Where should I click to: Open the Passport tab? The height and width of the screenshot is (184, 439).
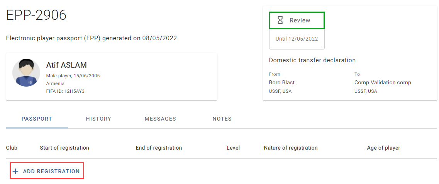(x=37, y=119)
